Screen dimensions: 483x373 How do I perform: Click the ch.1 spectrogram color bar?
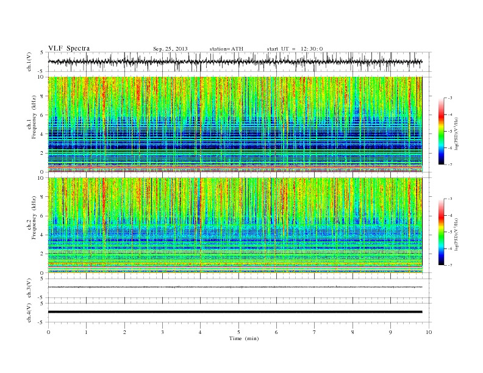tap(441, 131)
